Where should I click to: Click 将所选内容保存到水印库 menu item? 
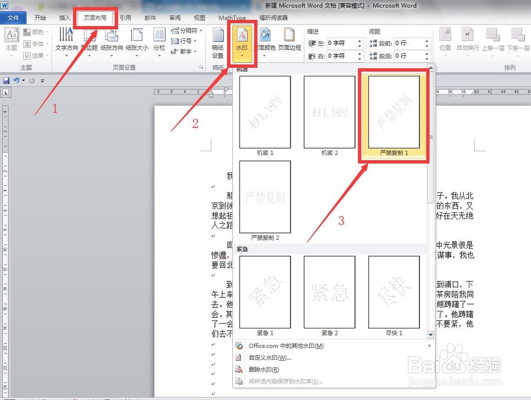[x=334, y=381]
